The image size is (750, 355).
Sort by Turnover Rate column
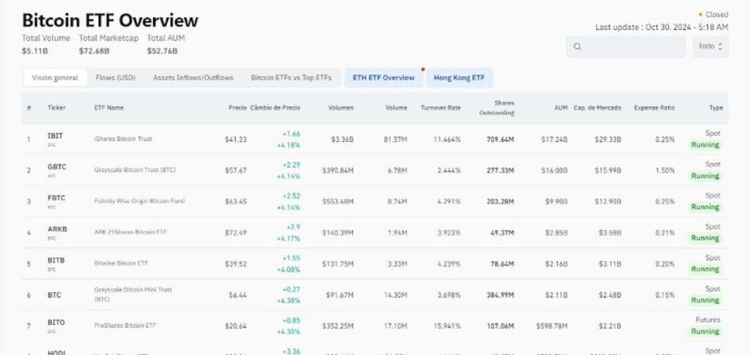click(x=440, y=108)
